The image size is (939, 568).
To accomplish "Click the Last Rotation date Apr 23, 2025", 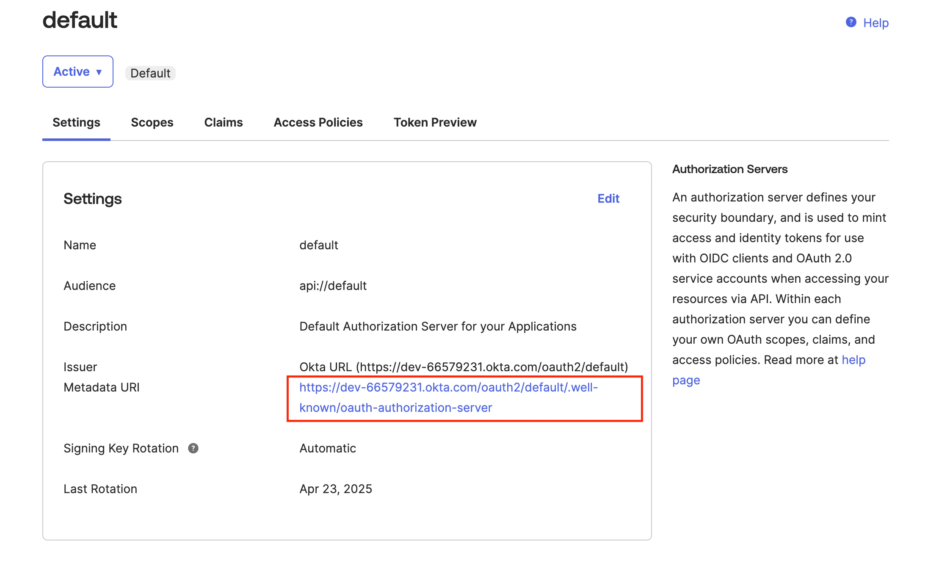I will point(336,489).
